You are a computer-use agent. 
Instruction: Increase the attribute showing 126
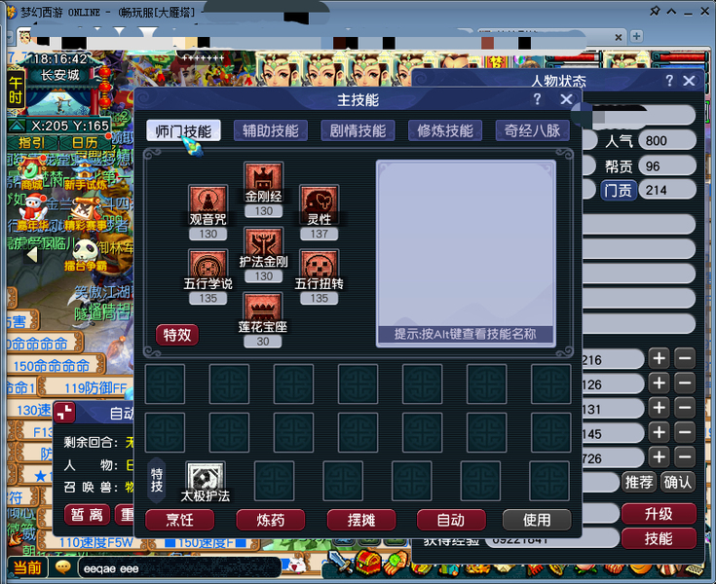point(659,383)
